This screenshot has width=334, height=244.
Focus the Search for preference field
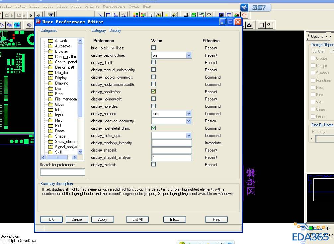pyautogui.click(x=62, y=172)
